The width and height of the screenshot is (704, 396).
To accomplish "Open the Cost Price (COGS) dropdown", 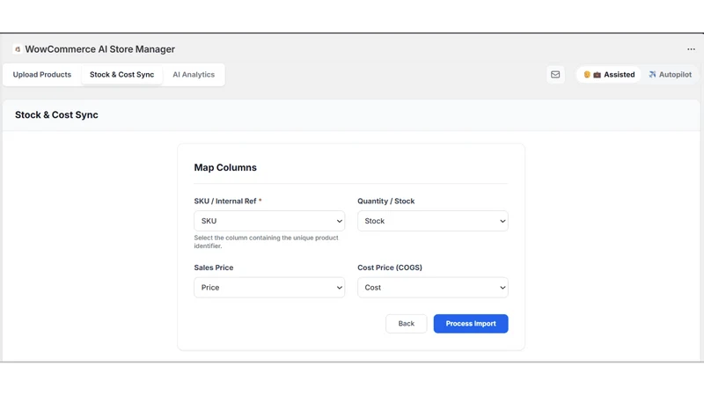I will tap(433, 288).
